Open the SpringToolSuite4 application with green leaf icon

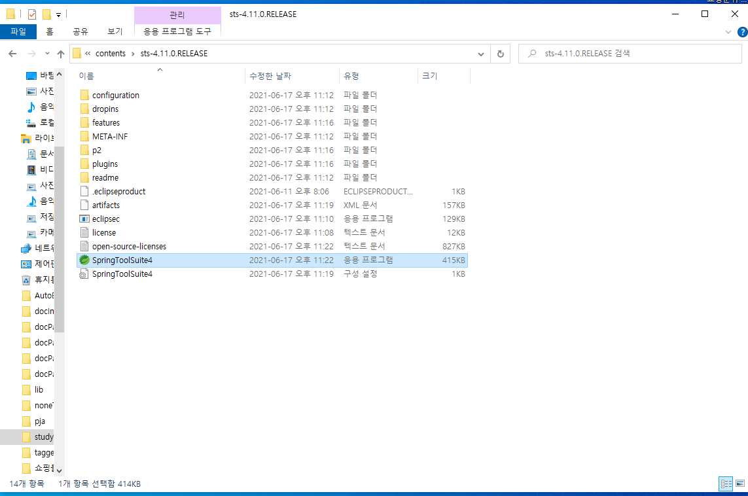122,260
